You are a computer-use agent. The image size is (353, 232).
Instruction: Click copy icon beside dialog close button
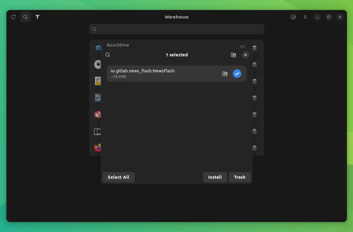pos(233,55)
